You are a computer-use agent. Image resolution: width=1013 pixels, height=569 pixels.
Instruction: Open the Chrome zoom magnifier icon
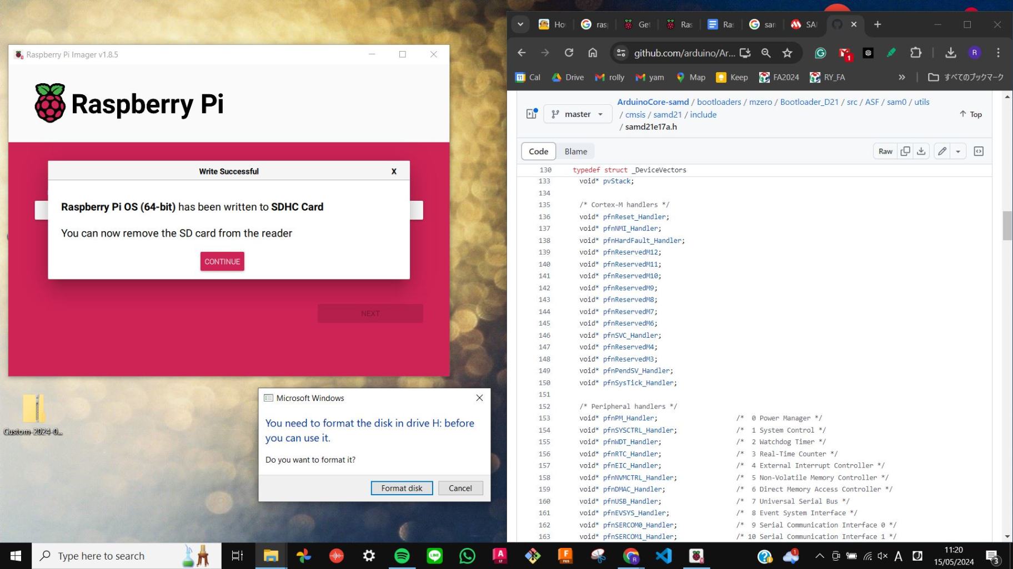point(766,53)
